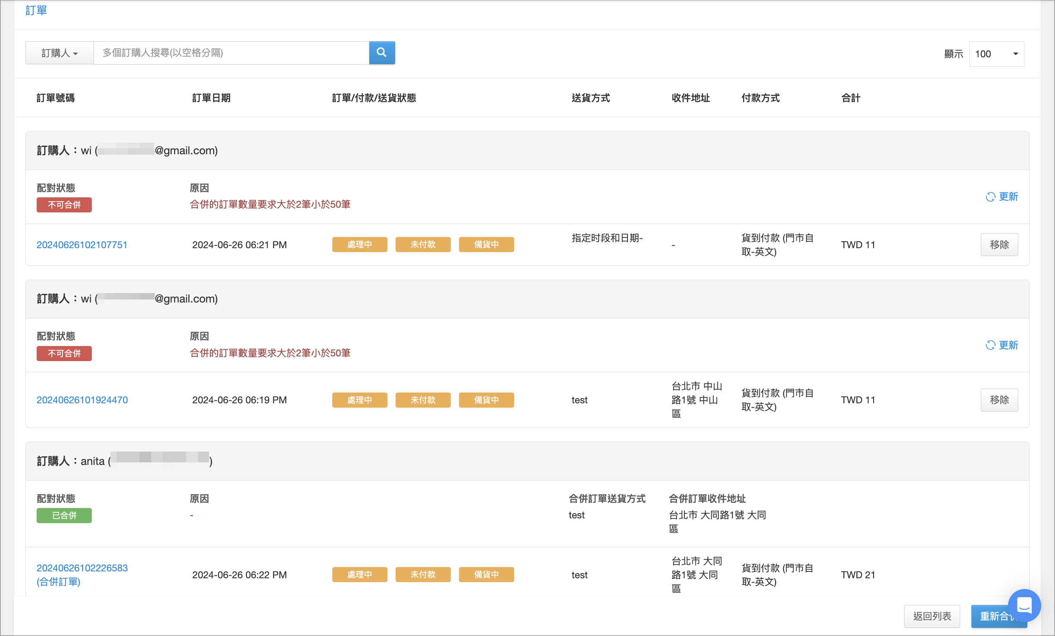This screenshot has width=1055, height=636.
Task: Open the 訂單 breadcrumb link
Action: pos(36,10)
